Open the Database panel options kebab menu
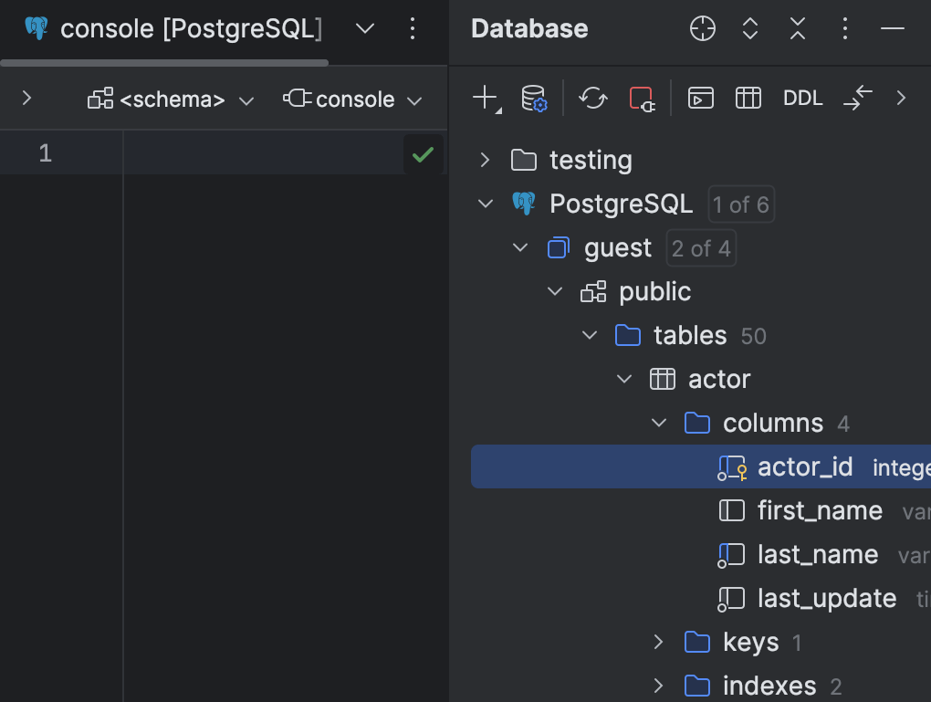 tap(844, 28)
